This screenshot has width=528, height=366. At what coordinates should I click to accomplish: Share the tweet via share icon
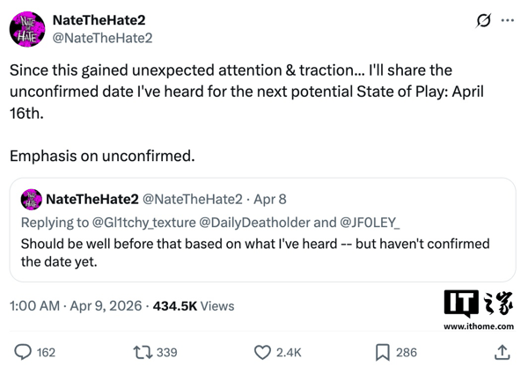[x=502, y=352]
